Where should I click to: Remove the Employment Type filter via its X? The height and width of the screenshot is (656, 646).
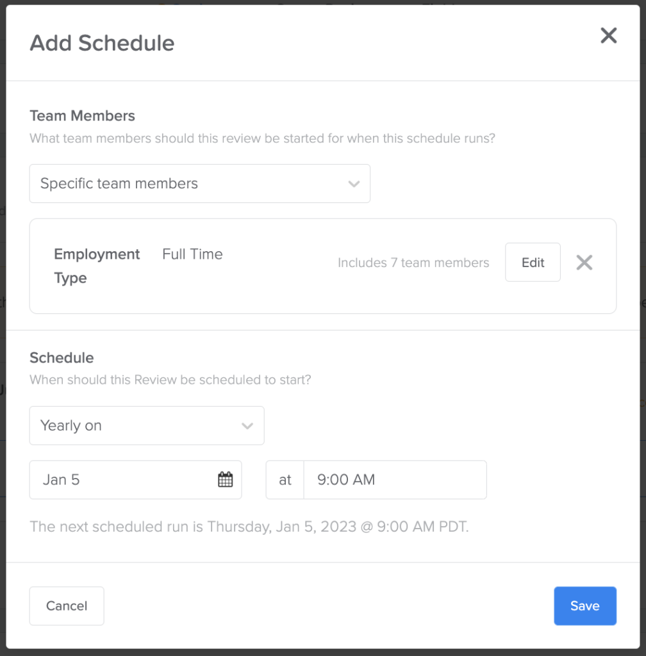pos(584,262)
